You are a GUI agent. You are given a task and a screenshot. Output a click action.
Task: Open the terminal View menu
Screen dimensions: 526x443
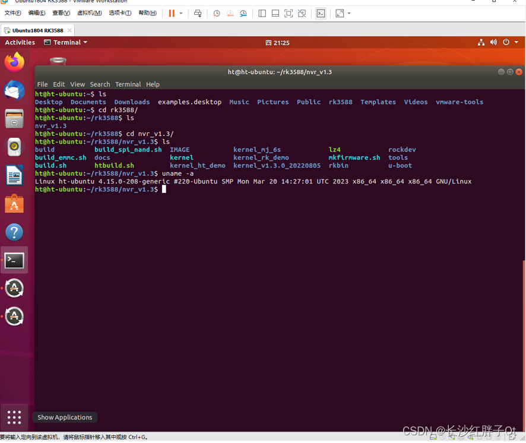coord(78,84)
